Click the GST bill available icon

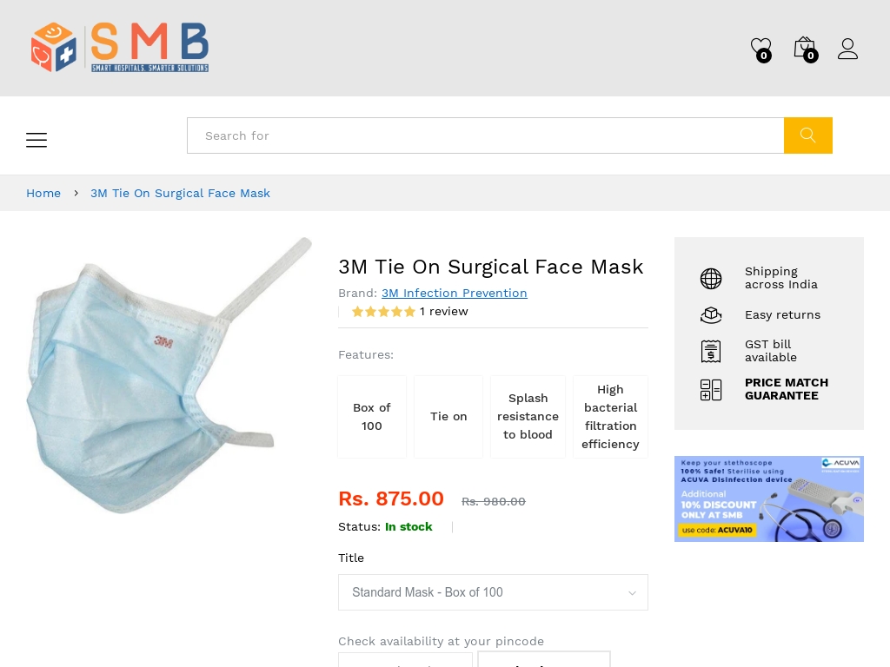point(711,351)
